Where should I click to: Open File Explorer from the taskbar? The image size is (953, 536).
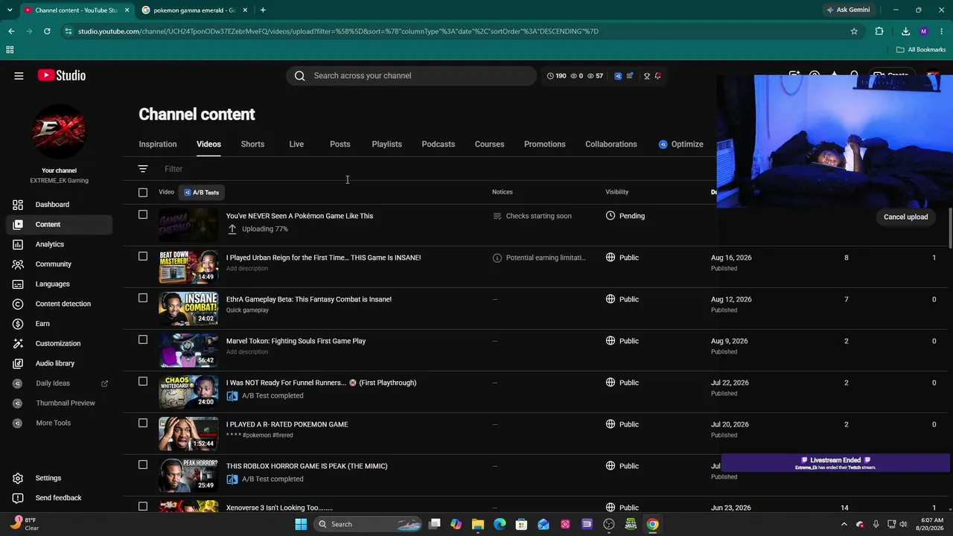coord(478,524)
